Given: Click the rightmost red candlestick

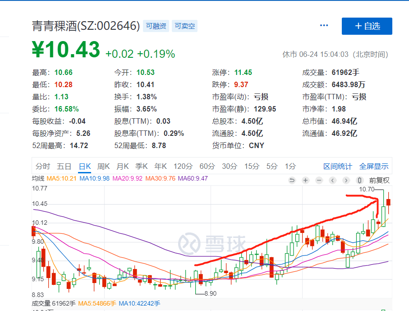Looking at the screenshot, I should (388, 202).
